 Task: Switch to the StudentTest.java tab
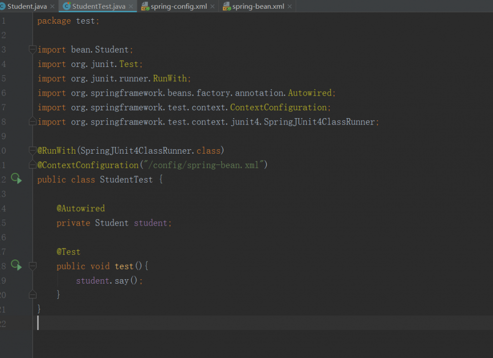(99, 6)
